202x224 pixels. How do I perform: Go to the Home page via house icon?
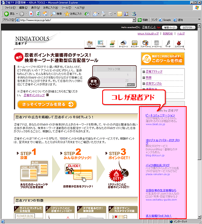point(45,14)
